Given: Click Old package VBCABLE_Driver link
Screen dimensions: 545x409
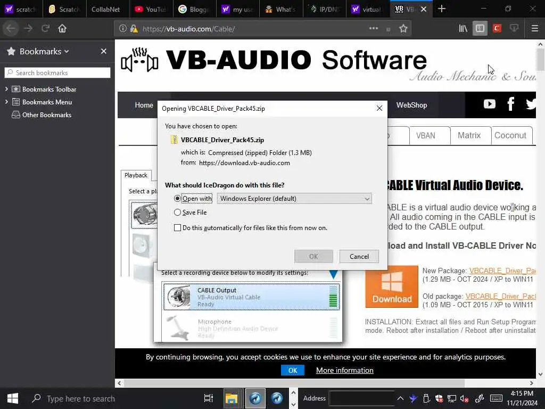Looking at the screenshot, I should 500,296.
